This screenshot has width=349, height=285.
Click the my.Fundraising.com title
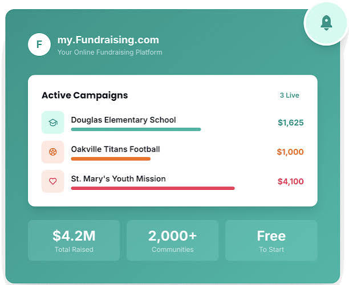(108, 40)
